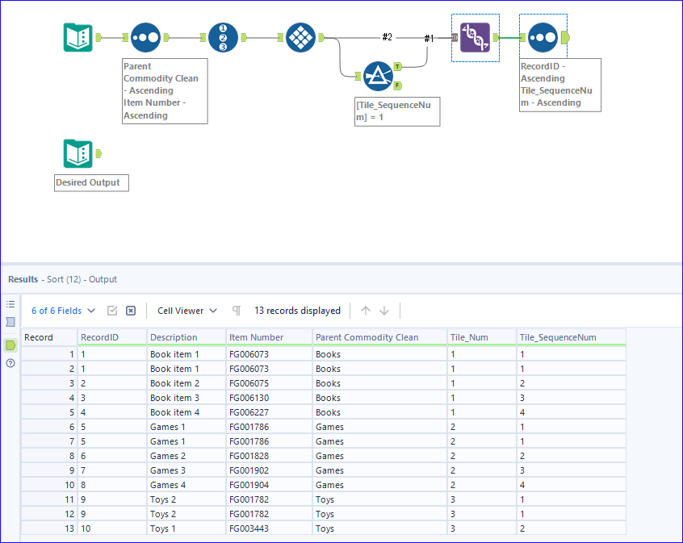Open the results help question icon

click(10, 363)
